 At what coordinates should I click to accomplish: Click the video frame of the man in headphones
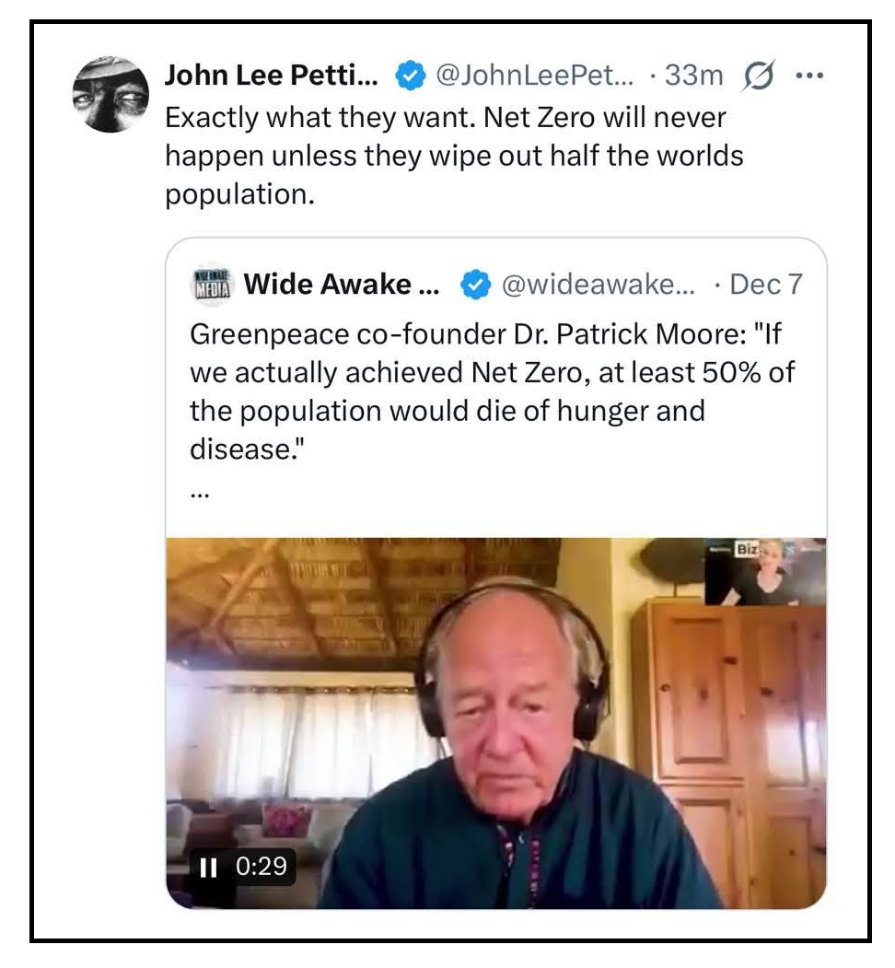pos(497,728)
